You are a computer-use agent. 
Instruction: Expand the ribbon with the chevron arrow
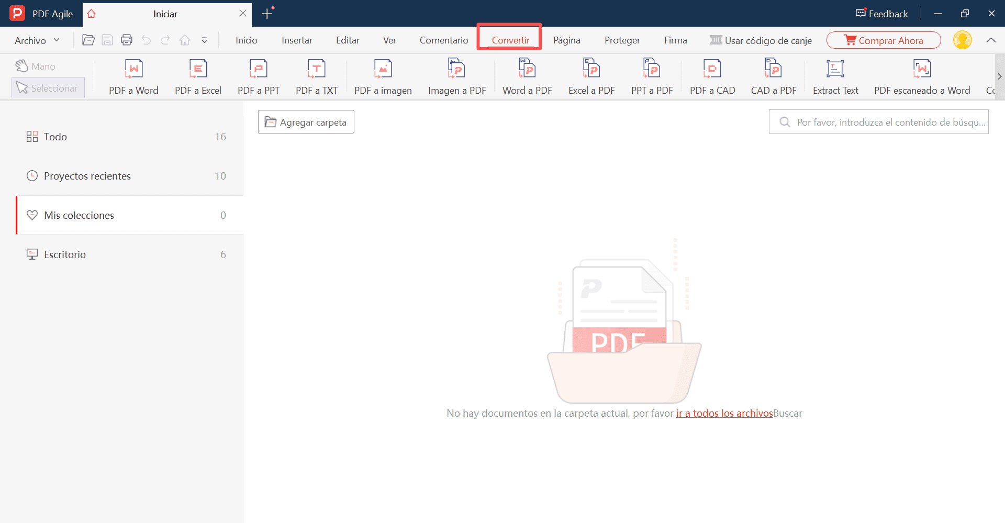tap(991, 40)
